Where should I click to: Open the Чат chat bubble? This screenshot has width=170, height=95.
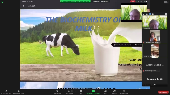coord(81,91)
